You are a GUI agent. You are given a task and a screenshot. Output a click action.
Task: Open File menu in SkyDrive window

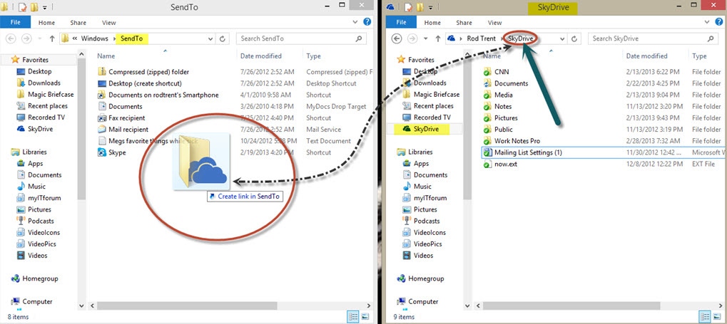click(x=401, y=22)
